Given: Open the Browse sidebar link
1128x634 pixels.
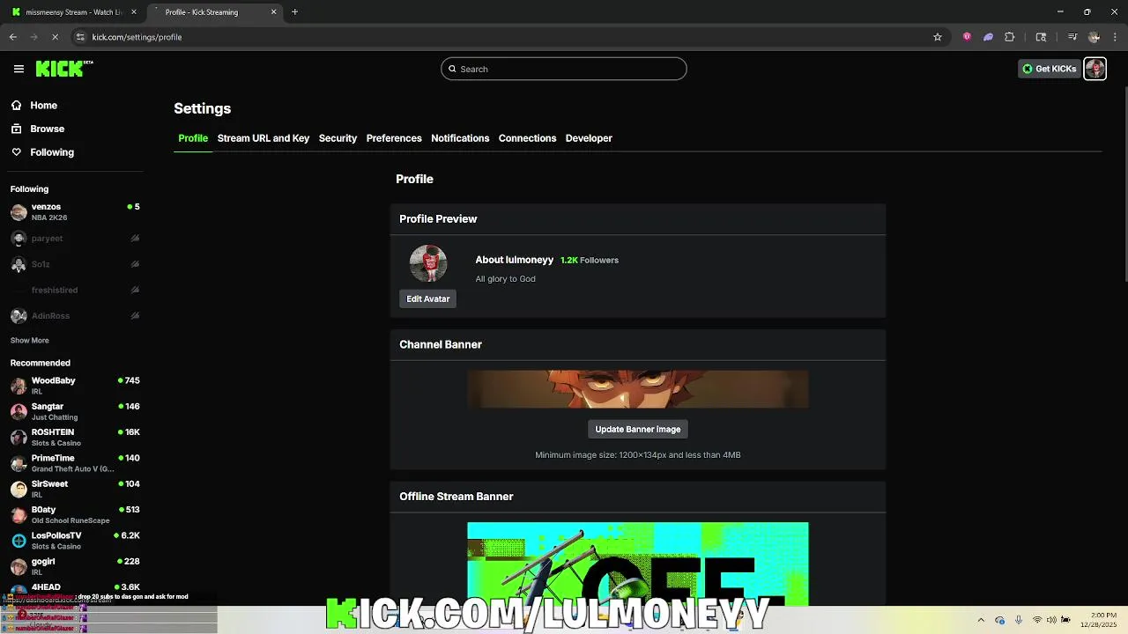Looking at the screenshot, I should pos(47,129).
